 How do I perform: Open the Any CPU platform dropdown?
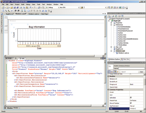tap(79, 7)
